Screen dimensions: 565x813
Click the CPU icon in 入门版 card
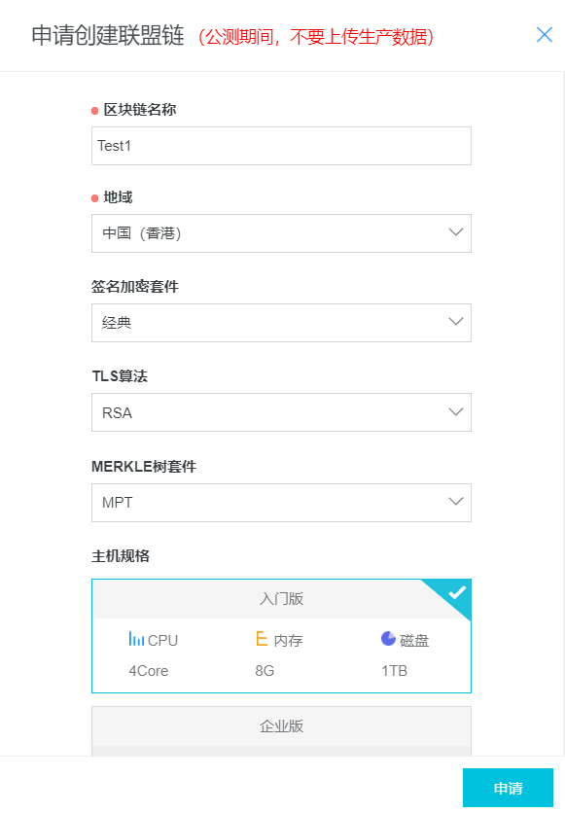tap(135, 640)
